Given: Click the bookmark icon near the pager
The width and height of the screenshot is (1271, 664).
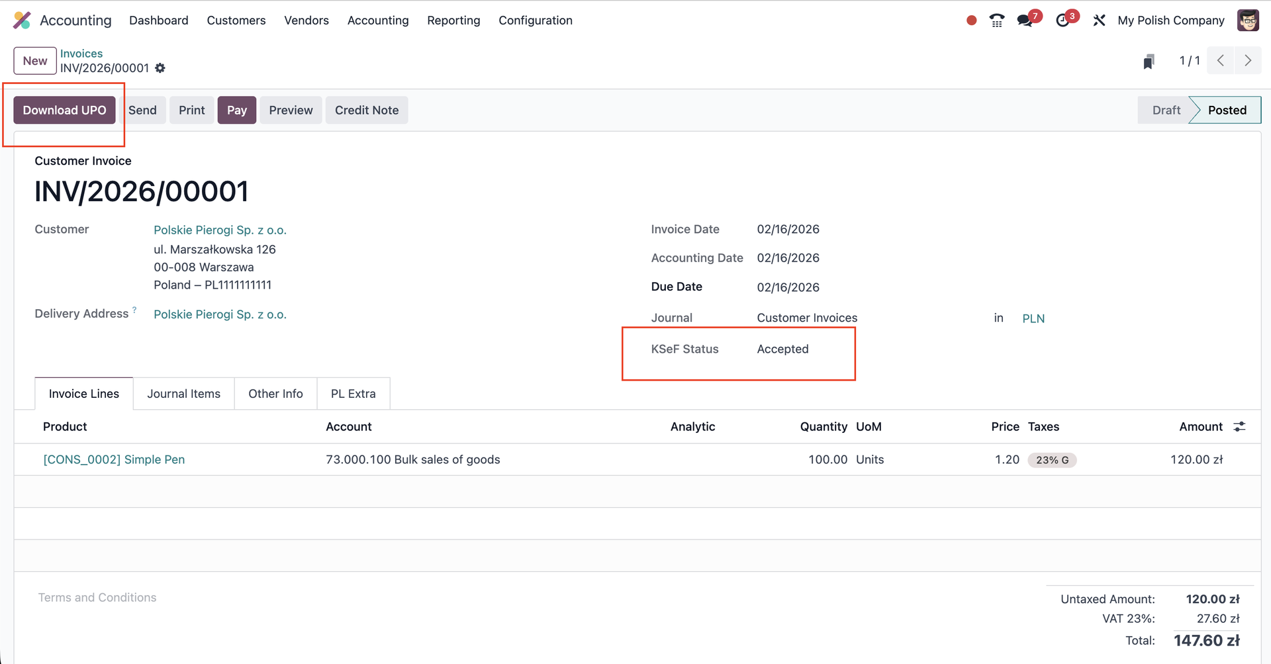Looking at the screenshot, I should tap(1149, 62).
